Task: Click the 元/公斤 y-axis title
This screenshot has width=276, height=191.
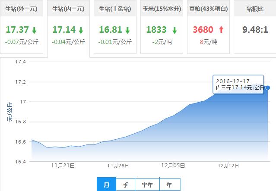Action: pos(10,112)
